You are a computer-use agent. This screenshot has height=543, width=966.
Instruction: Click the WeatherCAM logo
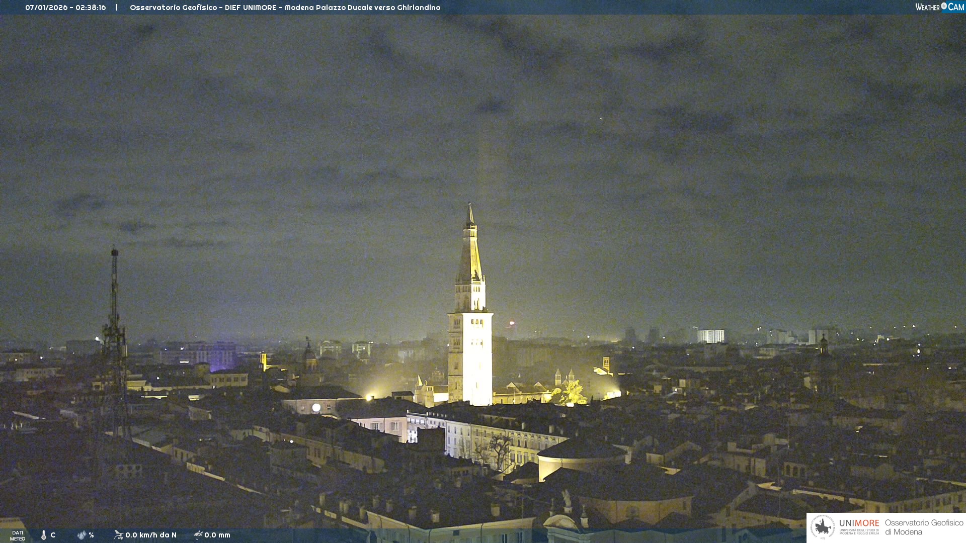pos(939,7)
